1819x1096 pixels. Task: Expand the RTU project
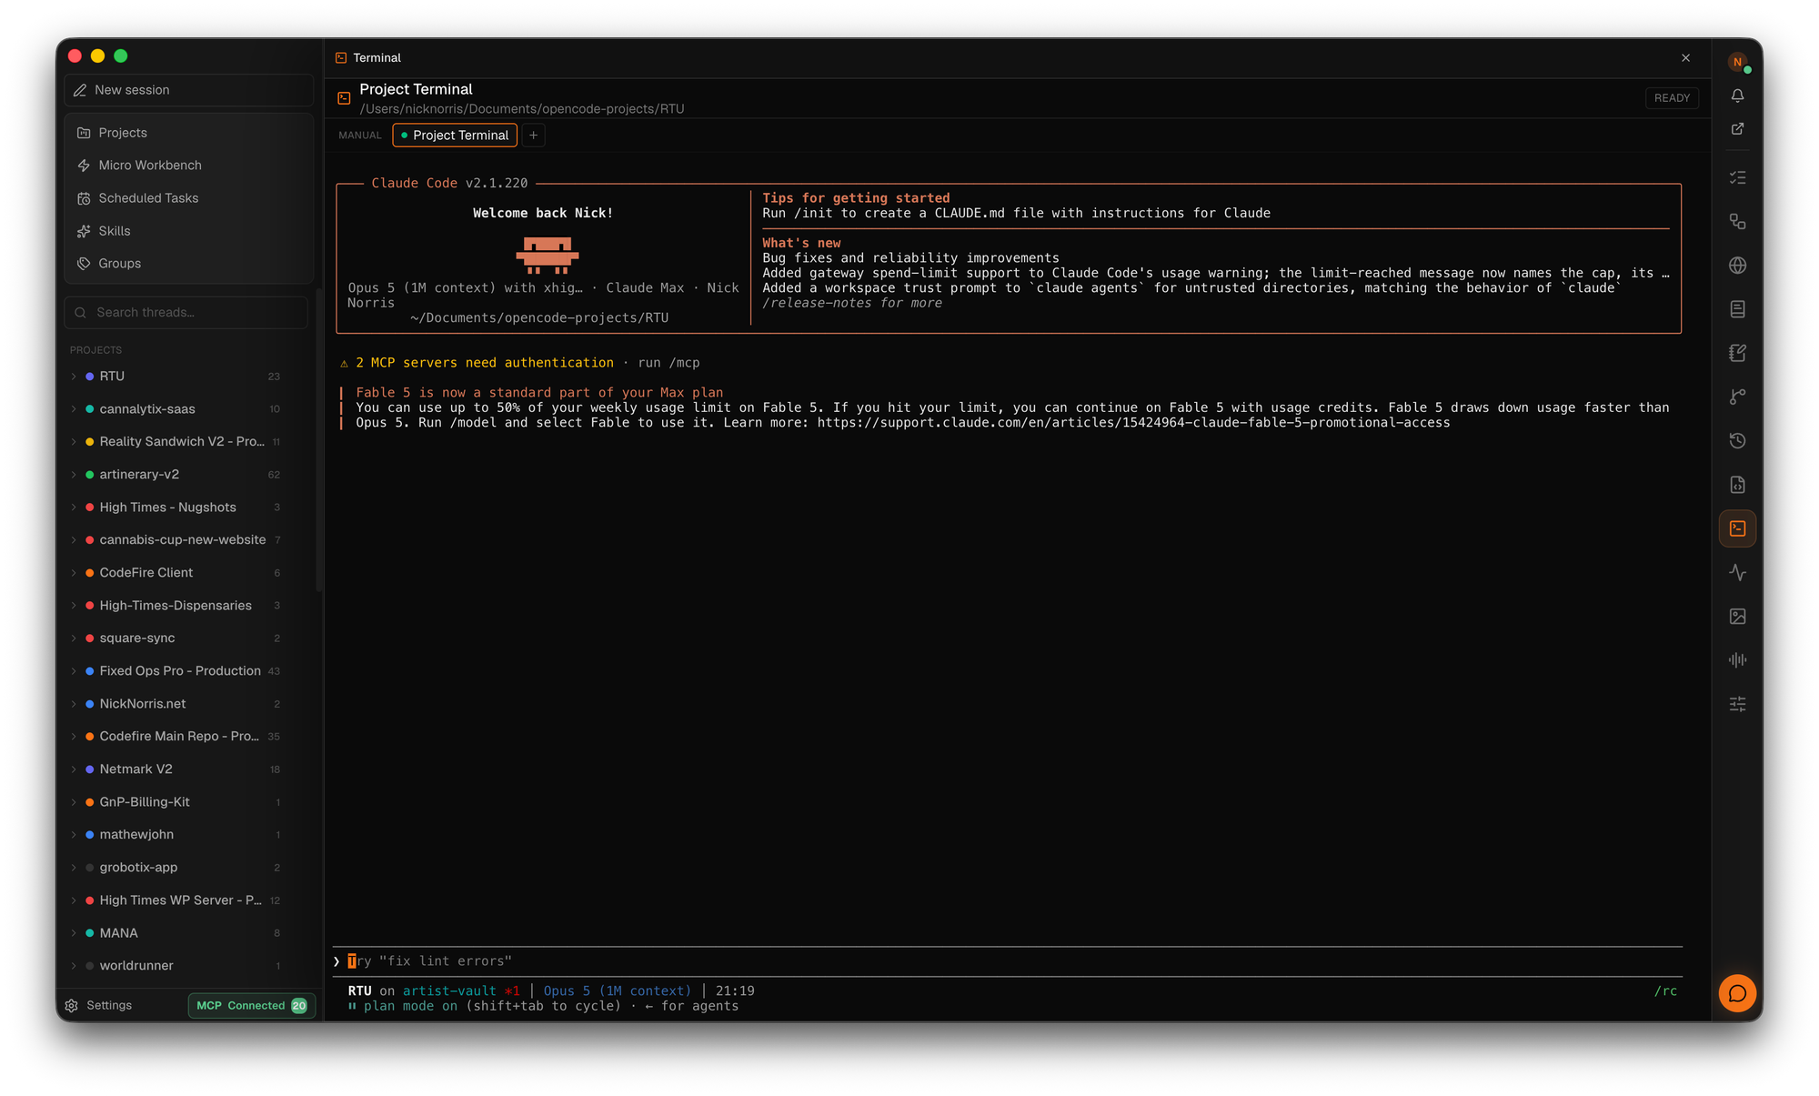[74, 376]
